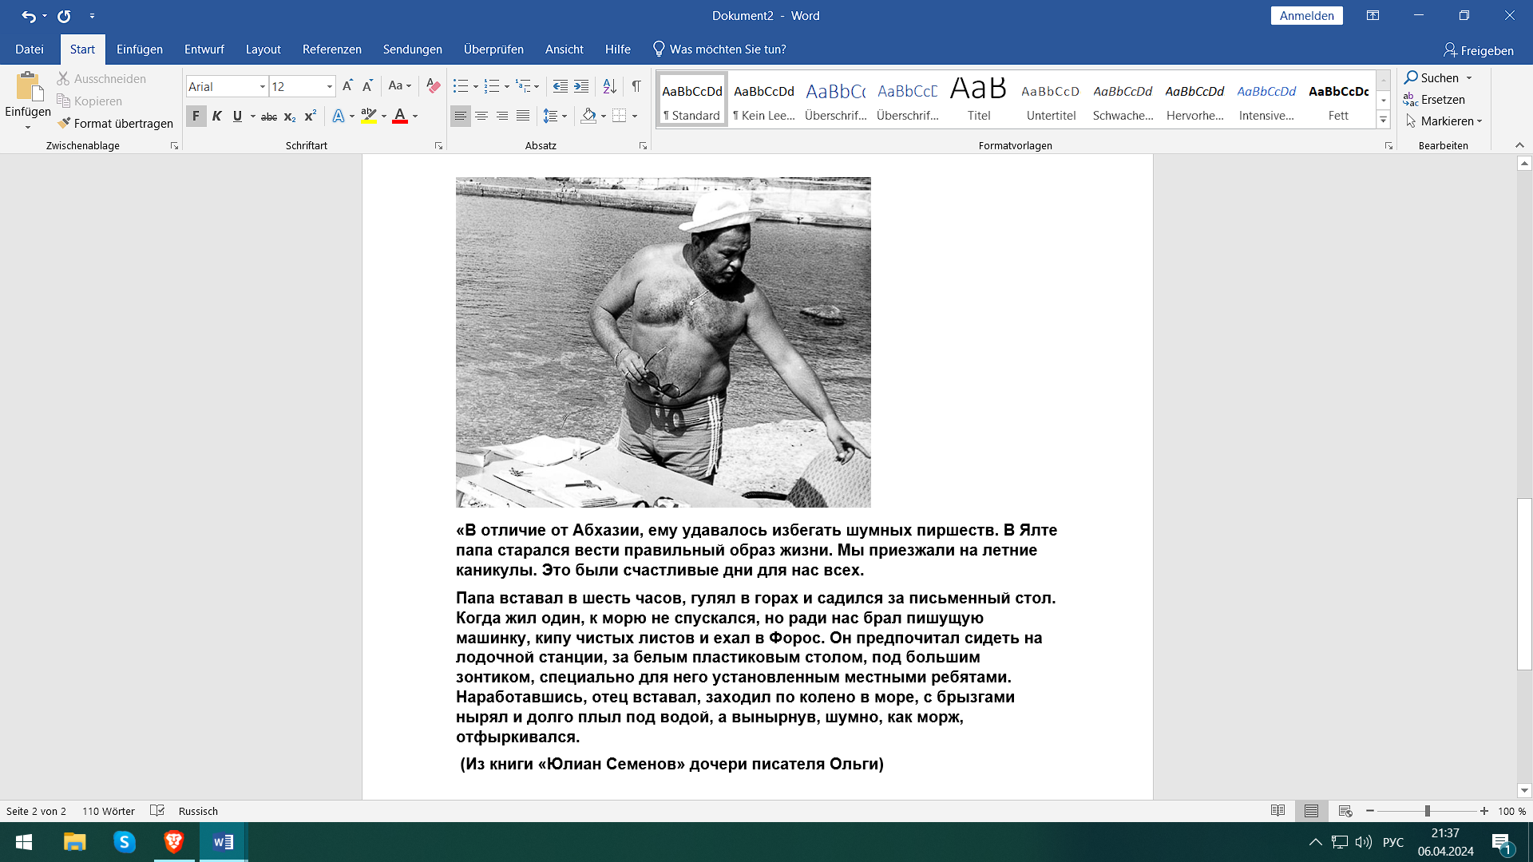This screenshot has width=1533, height=862.
Task: Open the Einfügen ribbon tab
Action: pyautogui.click(x=139, y=49)
